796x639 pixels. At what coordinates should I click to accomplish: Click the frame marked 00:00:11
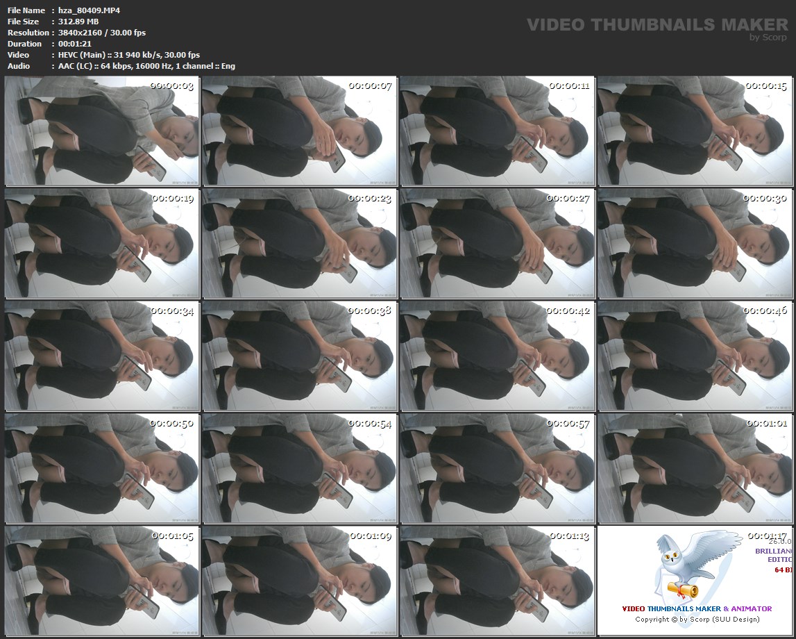point(497,131)
